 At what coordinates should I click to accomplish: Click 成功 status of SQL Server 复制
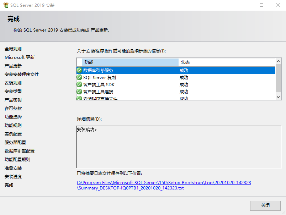[x=184, y=78]
